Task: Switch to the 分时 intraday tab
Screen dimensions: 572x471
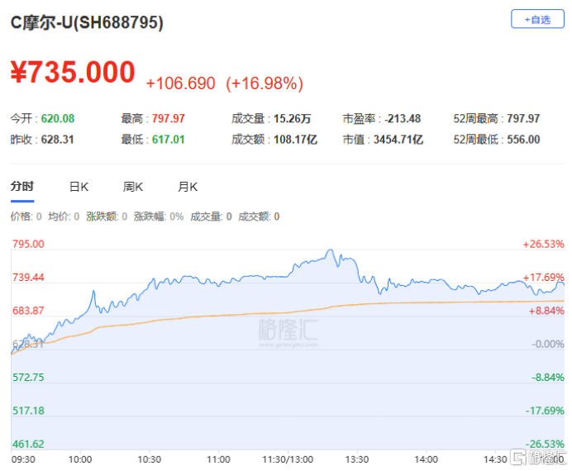Action: coord(22,187)
